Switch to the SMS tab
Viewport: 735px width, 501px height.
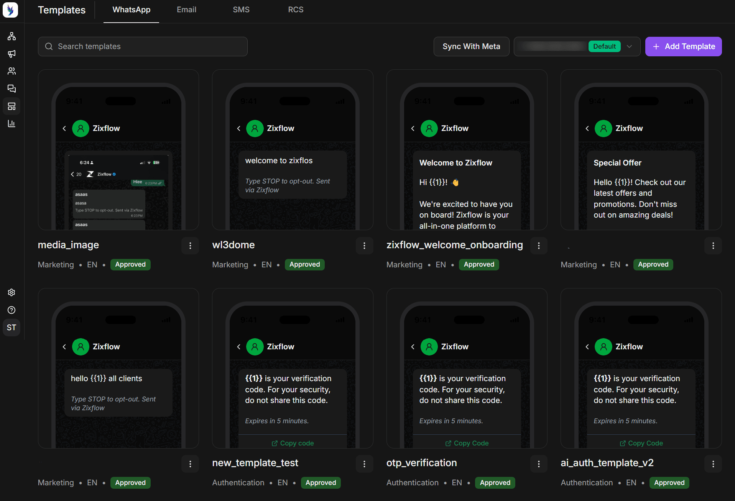(241, 10)
